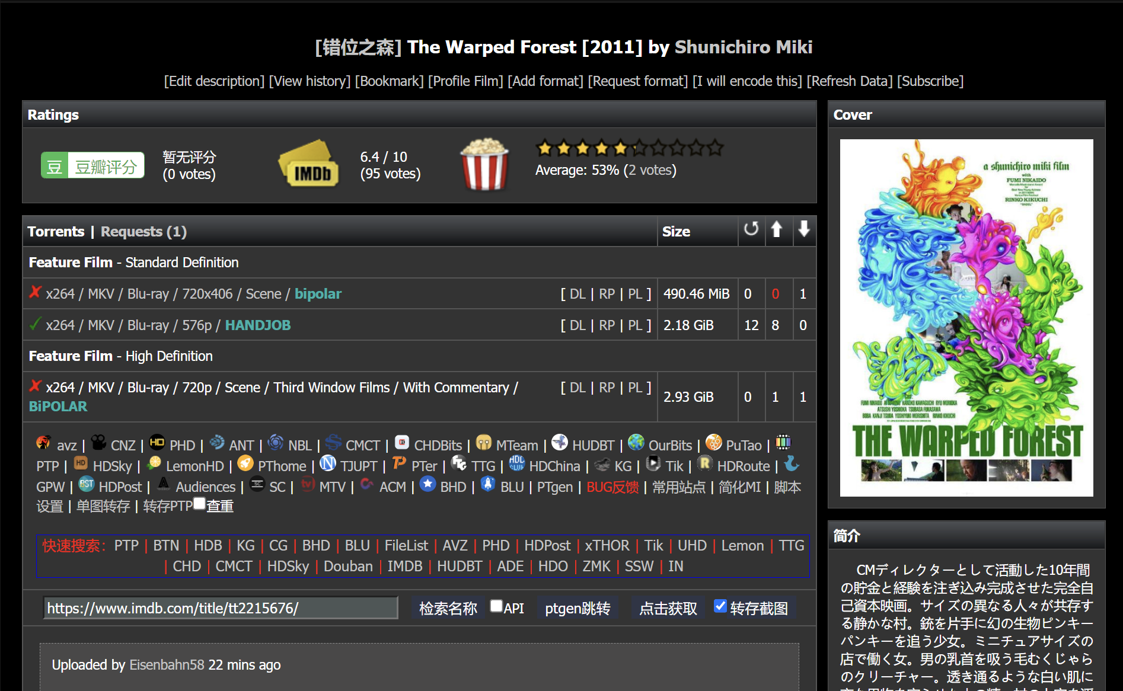Click the ANT site icon
Viewport: 1123px width, 691px height.
coord(217,442)
